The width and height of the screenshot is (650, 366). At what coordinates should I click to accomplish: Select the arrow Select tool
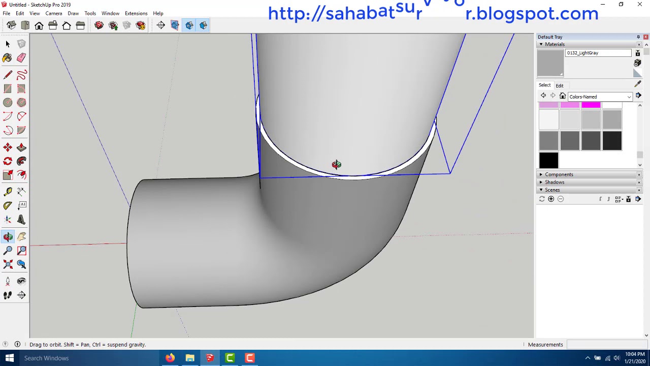[x=8, y=44]
